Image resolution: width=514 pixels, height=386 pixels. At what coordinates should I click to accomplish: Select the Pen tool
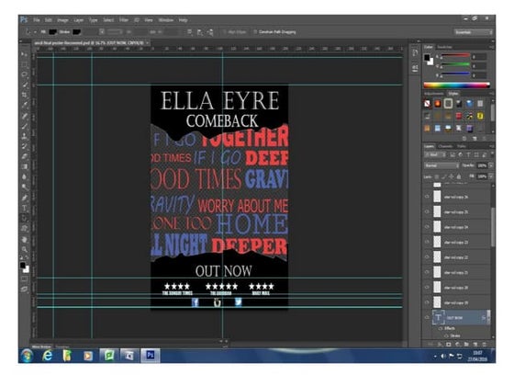click(24, 198)
